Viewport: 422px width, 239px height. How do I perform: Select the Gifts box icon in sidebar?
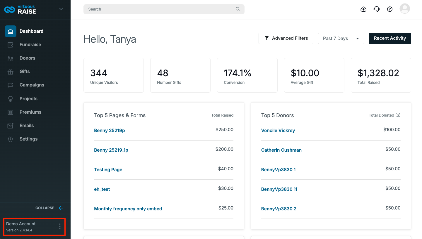tap(11, 72)
